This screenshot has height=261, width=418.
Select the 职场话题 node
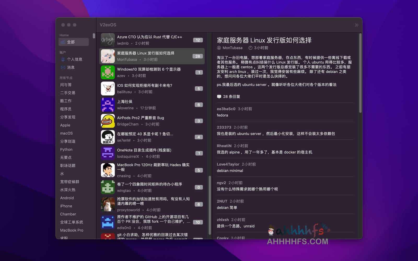[x=68, y=166]
